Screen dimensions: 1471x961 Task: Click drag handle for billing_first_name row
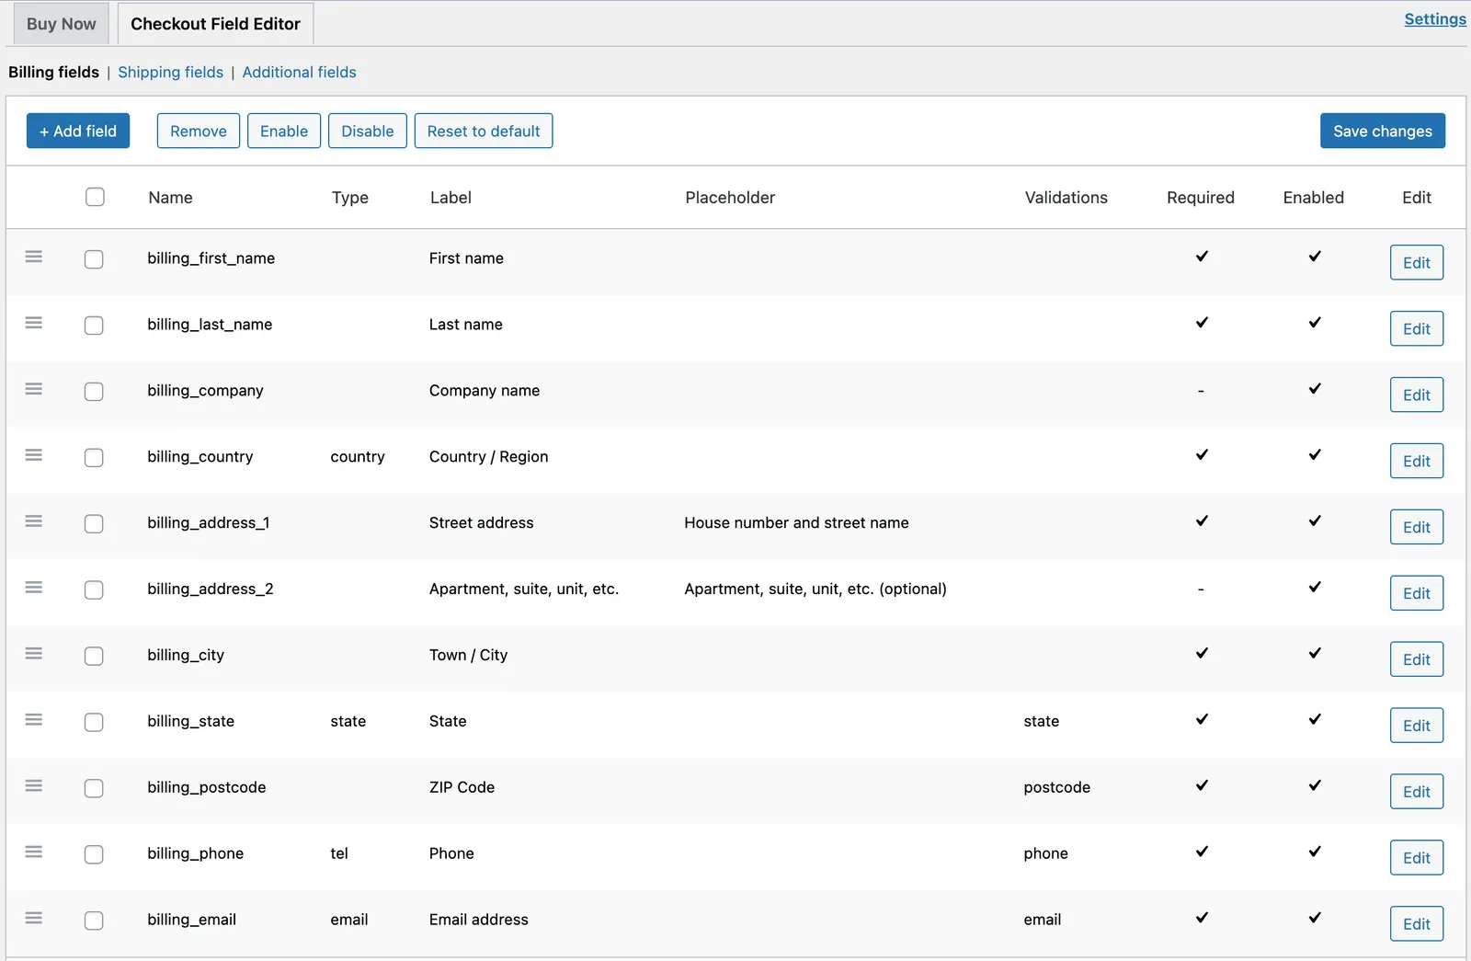[34, 257]
